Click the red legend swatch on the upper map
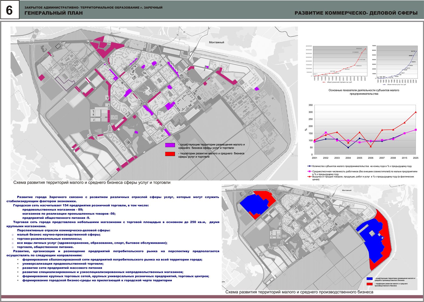424x302 pixels. pyautogui.click(x=170, y=154)
